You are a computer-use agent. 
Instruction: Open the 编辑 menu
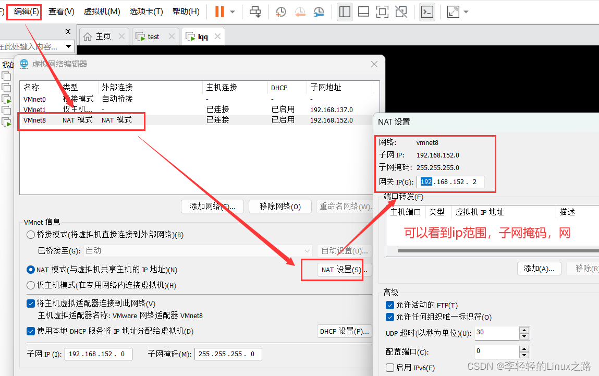tap(23, 11)
